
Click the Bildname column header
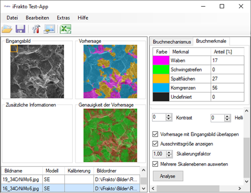22,171
